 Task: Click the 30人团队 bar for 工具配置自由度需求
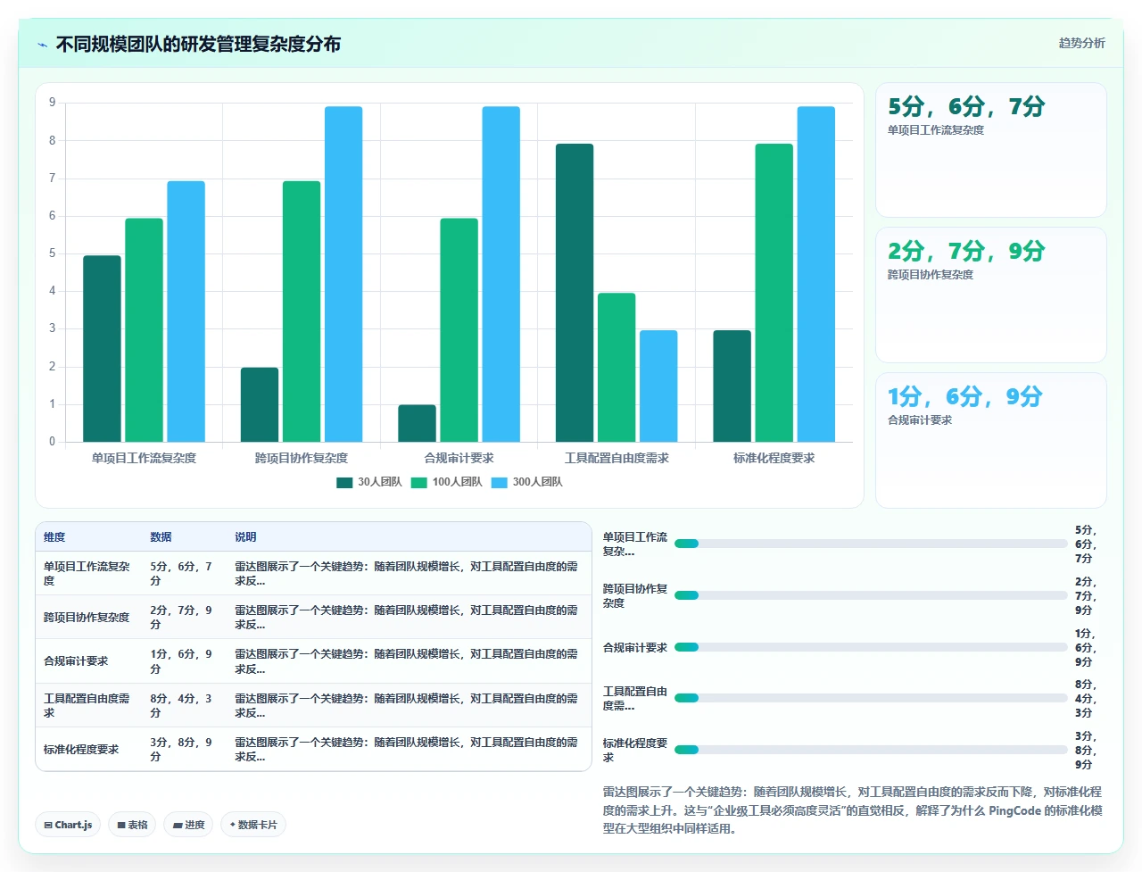(x=575, y=293)
